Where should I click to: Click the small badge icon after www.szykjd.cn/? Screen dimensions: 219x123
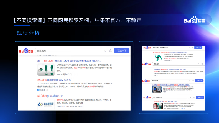[x=70, y=74]
